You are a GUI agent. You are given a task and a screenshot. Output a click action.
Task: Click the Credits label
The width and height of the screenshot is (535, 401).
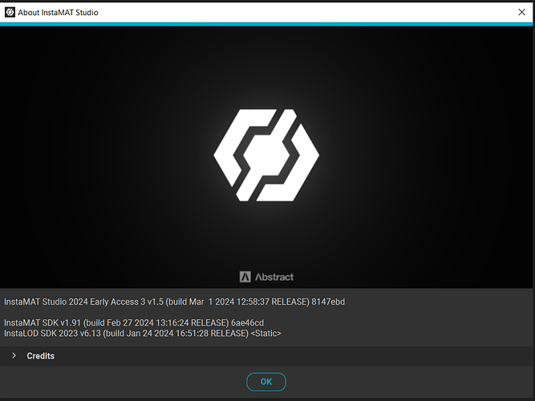tap(41, 355)
